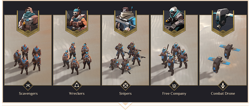250x112 pixels.
Task: Open the Scavengers unit card
Action: coord(28,50)
